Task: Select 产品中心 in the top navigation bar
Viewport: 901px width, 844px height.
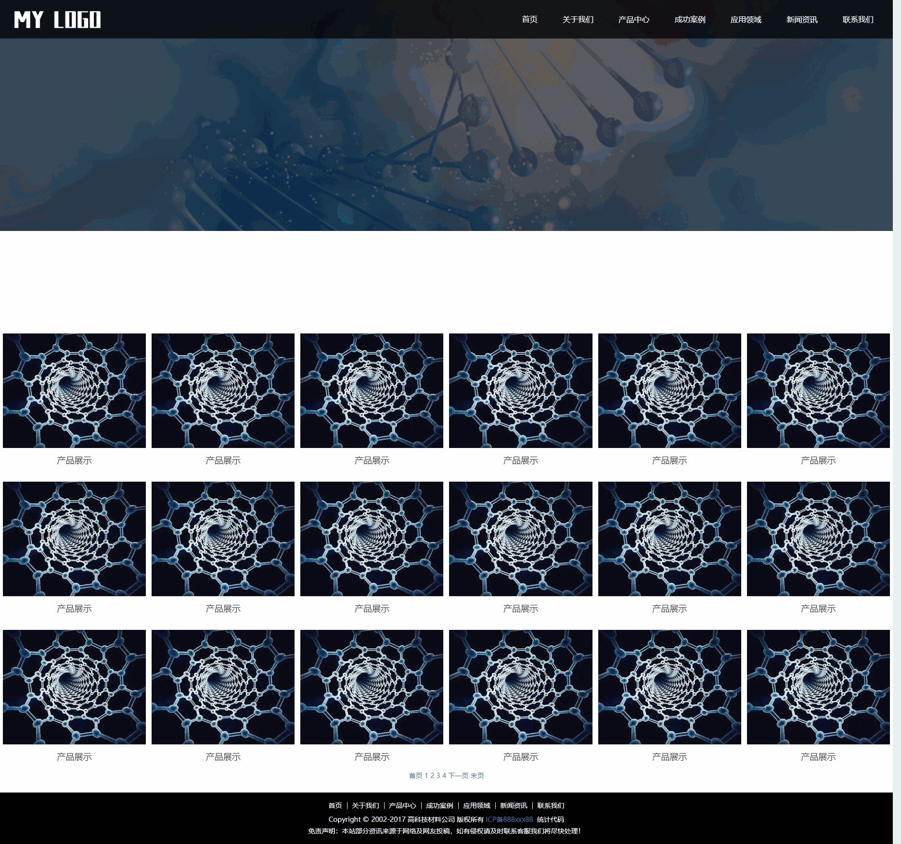Action: pos(633,20)
